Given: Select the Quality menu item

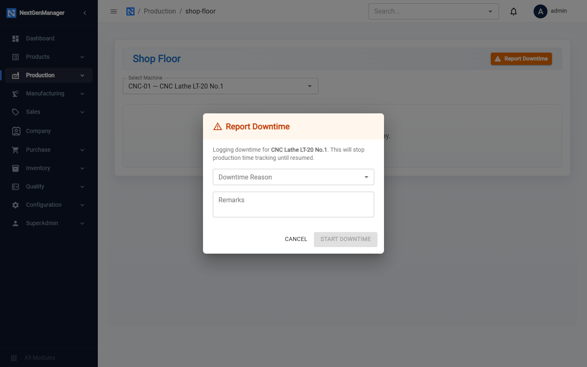Looking at the screenshot, I should click(49, 187).
